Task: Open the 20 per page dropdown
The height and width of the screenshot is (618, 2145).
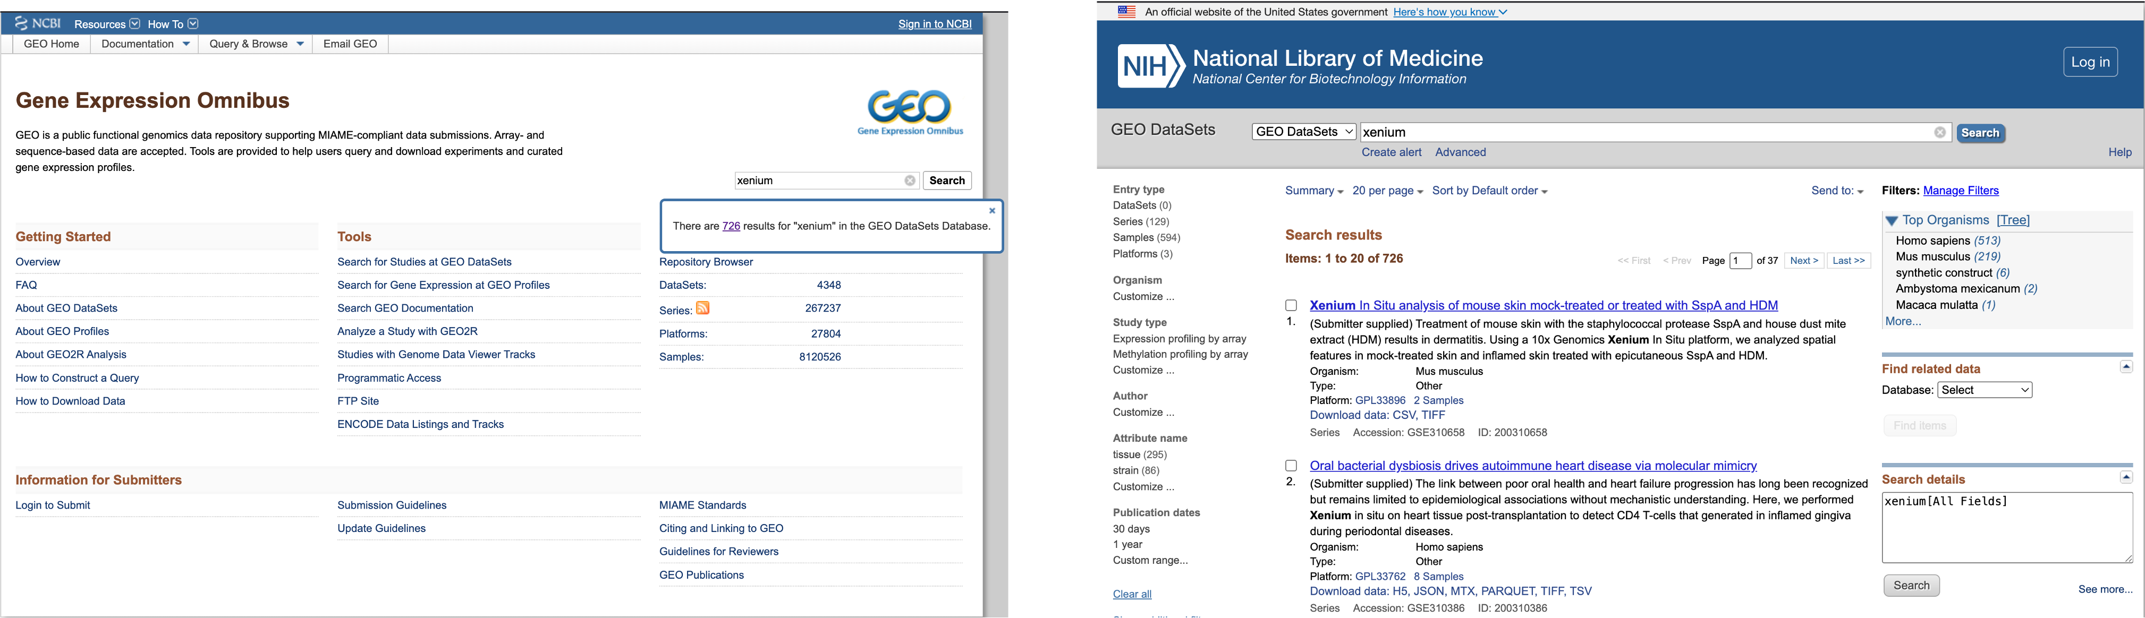Action: (x=1387, y=191)
